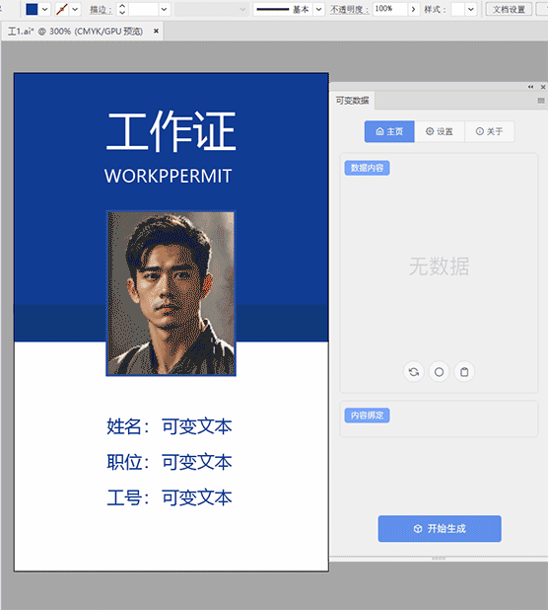Open the graphic style dropdown arrow
548x610 pixels.
point(471,9)
